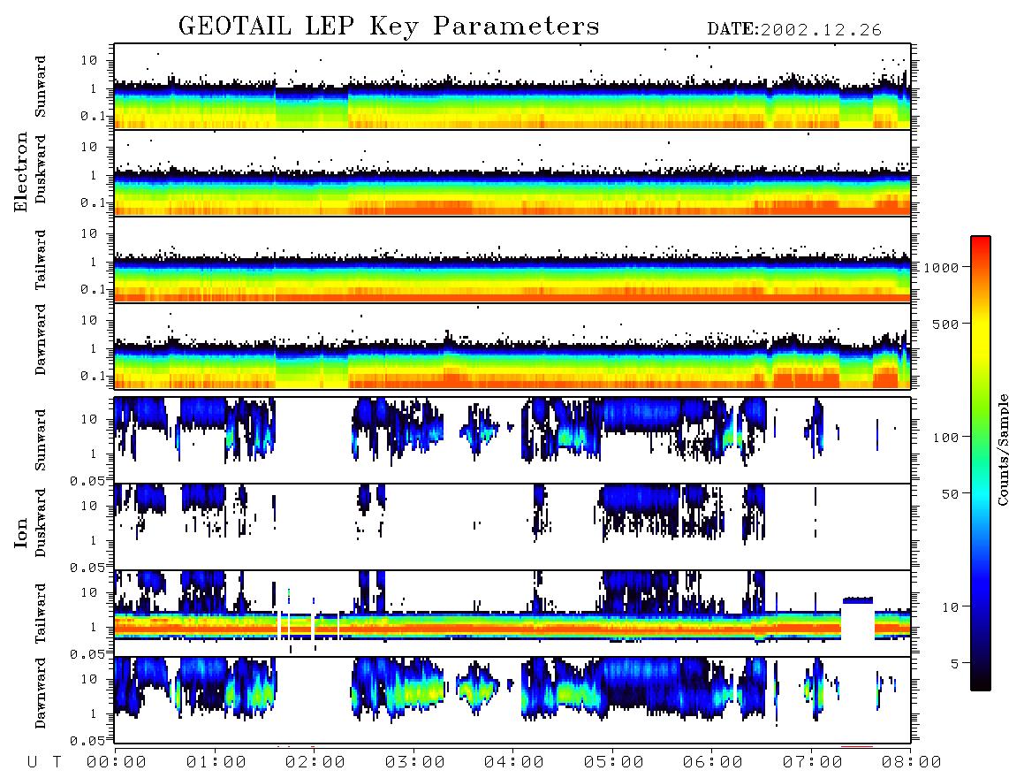Select the Electron Sunward panel label
The height and width of the screenshot is (778, 1009).
41,87
